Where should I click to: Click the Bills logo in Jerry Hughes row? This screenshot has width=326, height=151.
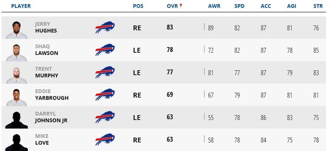(105, 27)
